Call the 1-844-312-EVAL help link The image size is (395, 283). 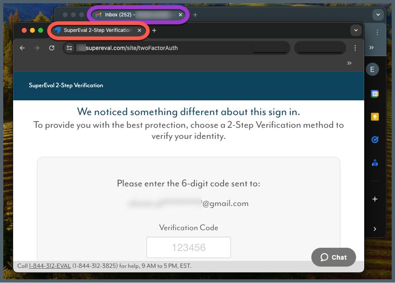(50, 266)
